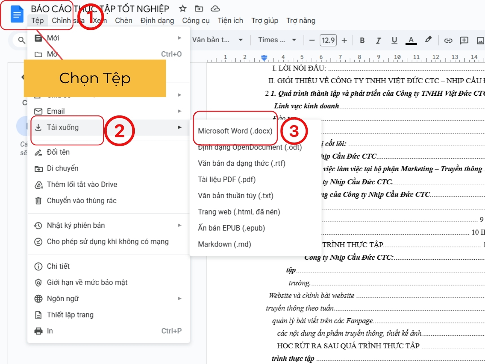Download as Trang web (.html, đã nén)
This screenshot has height=364, width=485.
point(256,212)
